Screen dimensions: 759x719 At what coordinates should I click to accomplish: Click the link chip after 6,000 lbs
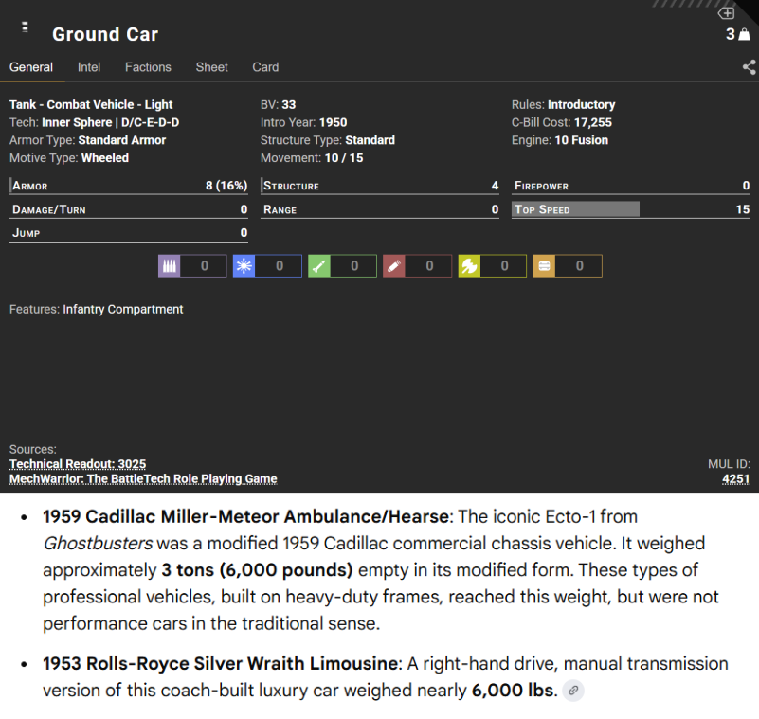[x=573, y=691]
